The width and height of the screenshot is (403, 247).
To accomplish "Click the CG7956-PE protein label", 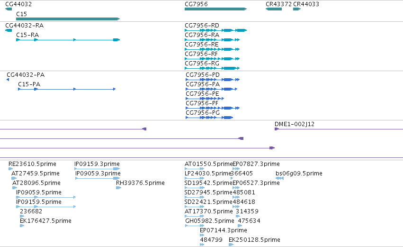I will [203, 94].
